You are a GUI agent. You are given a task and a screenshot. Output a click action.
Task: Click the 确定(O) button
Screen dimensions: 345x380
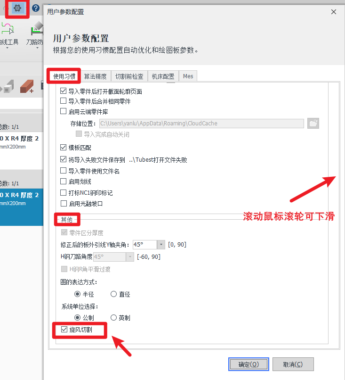pyautogui.click(x=249, y=364)
